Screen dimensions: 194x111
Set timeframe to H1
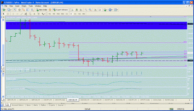click(x=67, y=14)
